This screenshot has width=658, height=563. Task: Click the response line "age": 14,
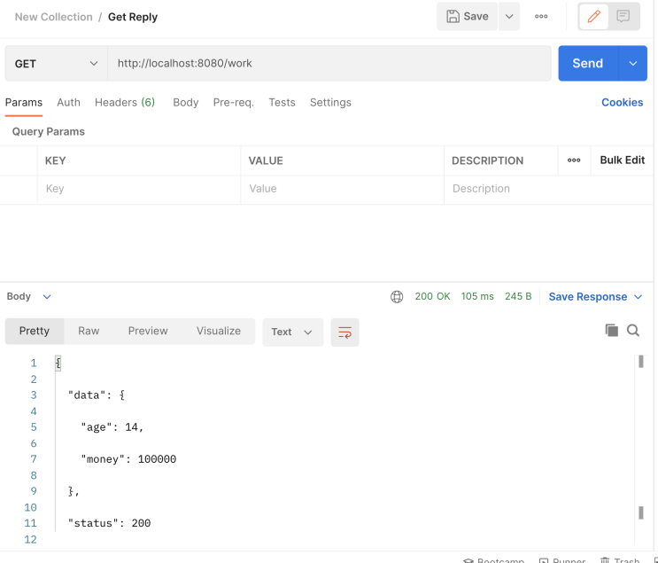tap(112, 427)
